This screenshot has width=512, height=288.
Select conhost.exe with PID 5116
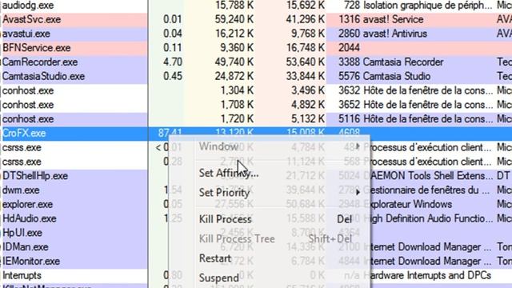pos(256,119)
